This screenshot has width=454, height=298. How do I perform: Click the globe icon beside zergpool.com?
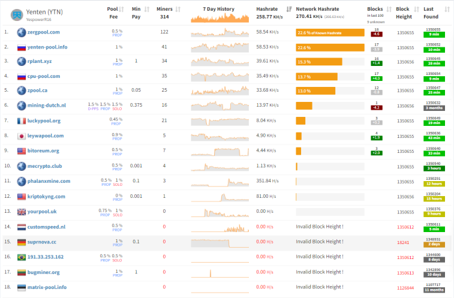pyautogui.click(x=22, y=32)
